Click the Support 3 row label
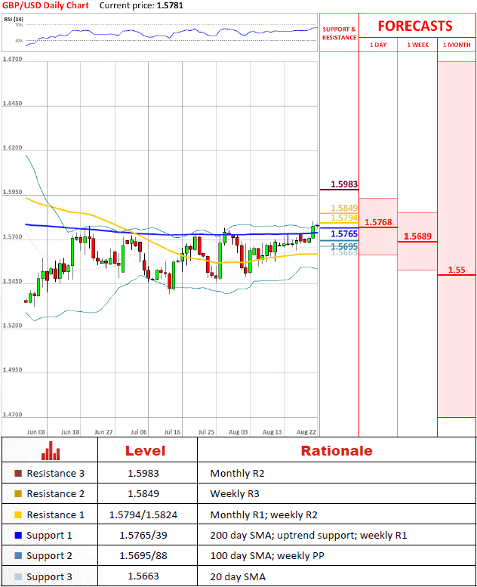Viewport: 477px width, 587px height. 49,577
